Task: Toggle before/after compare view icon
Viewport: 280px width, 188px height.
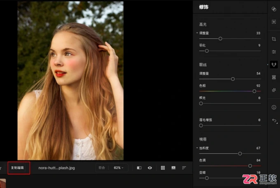Action: tap(139, 168)
